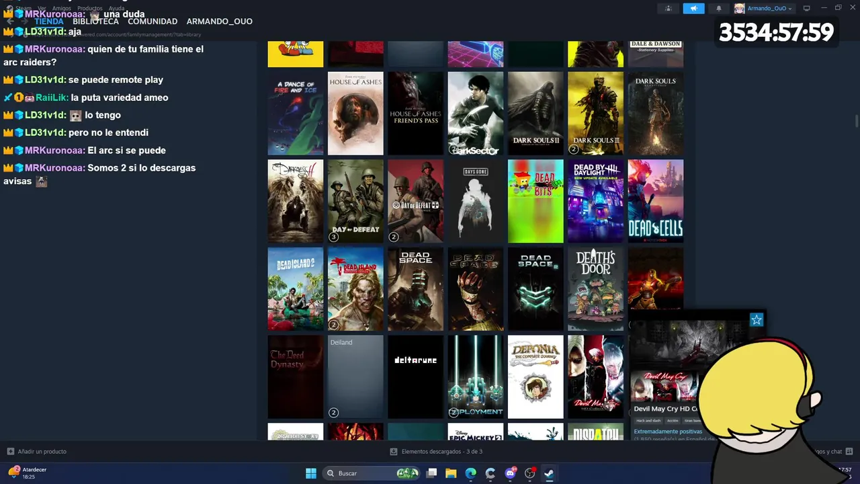Open the Dark Sector game cover
Screen dimensions: 860x484
tap(476, 114)
